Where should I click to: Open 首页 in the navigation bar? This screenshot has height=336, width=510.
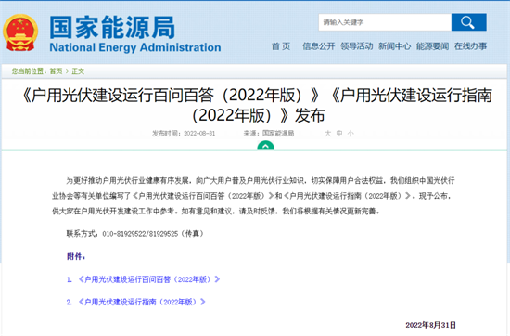(x=281, y=46)
